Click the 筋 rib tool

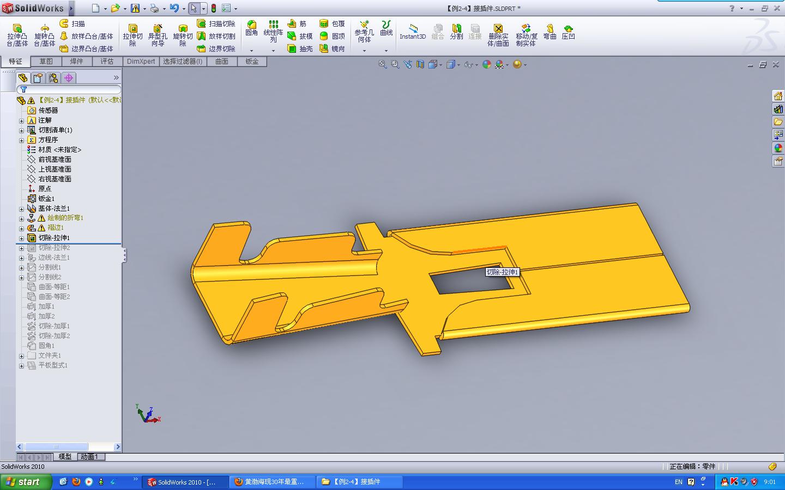coord(297,23)
